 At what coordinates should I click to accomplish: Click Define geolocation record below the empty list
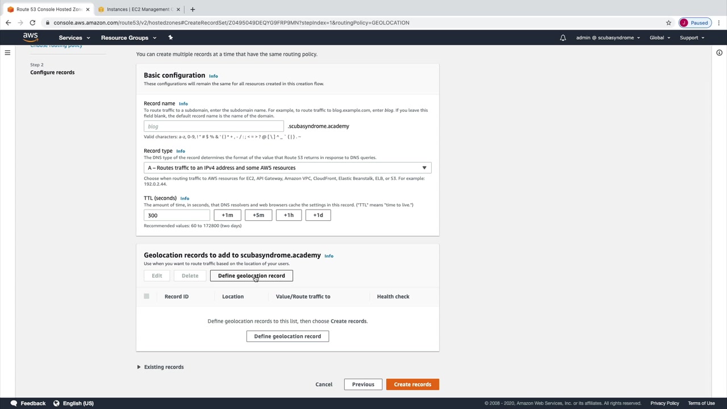[x=287, y=336]
